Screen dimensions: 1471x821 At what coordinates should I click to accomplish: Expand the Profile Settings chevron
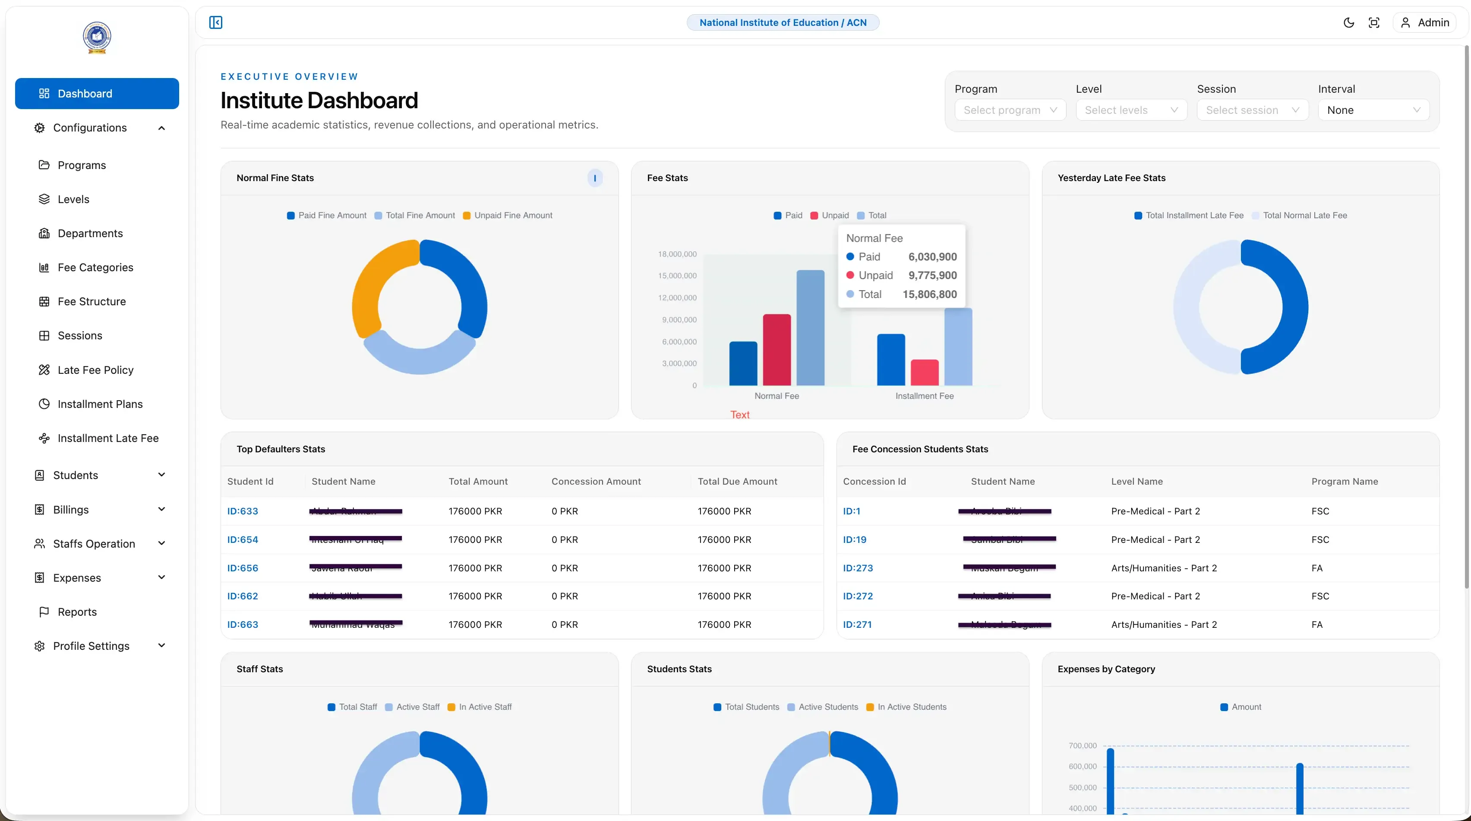(161, 645)
